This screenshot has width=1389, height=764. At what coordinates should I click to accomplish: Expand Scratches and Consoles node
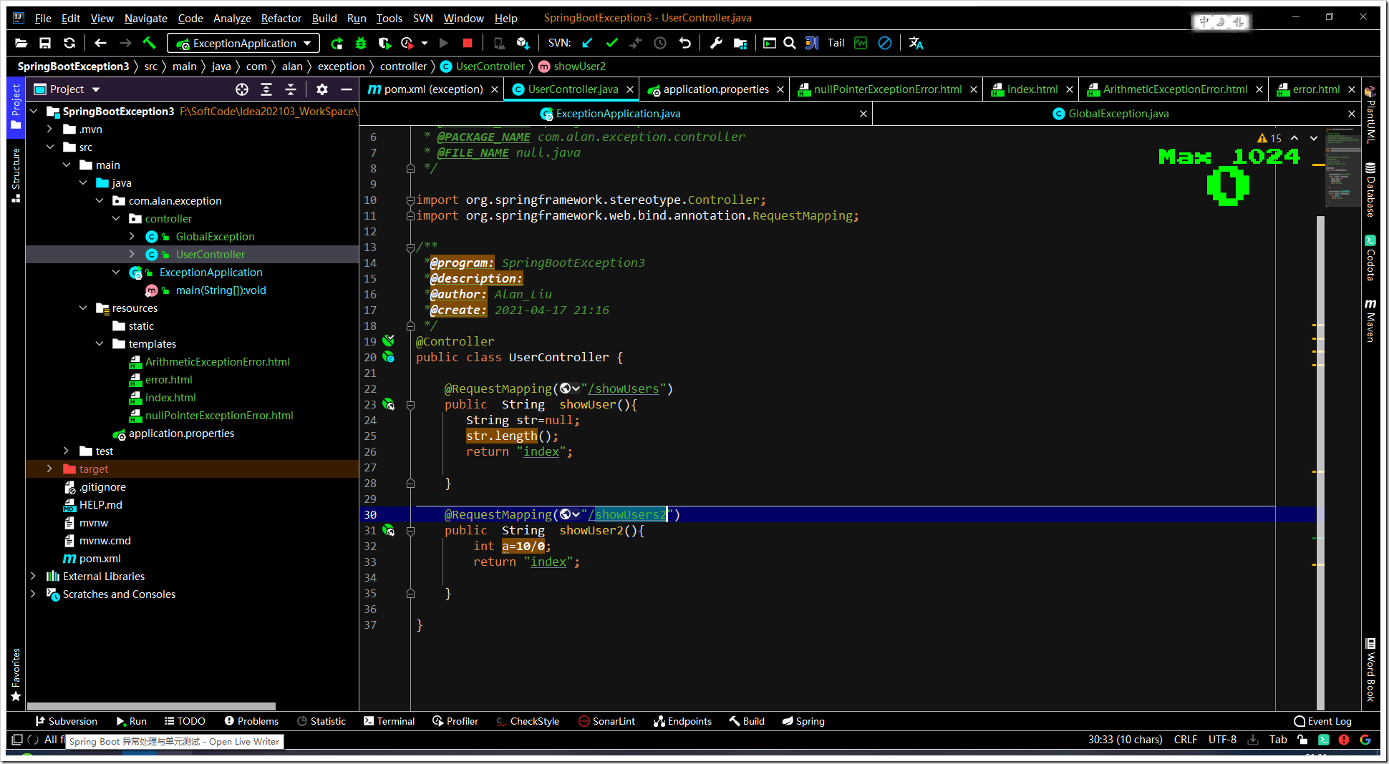pos(33,594)
